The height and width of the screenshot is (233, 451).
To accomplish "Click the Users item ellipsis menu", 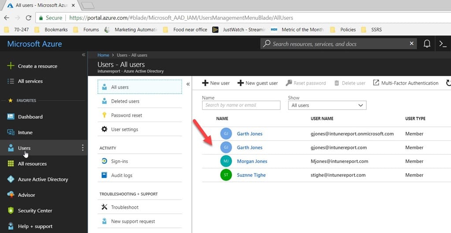I will [x=82, y=148].
